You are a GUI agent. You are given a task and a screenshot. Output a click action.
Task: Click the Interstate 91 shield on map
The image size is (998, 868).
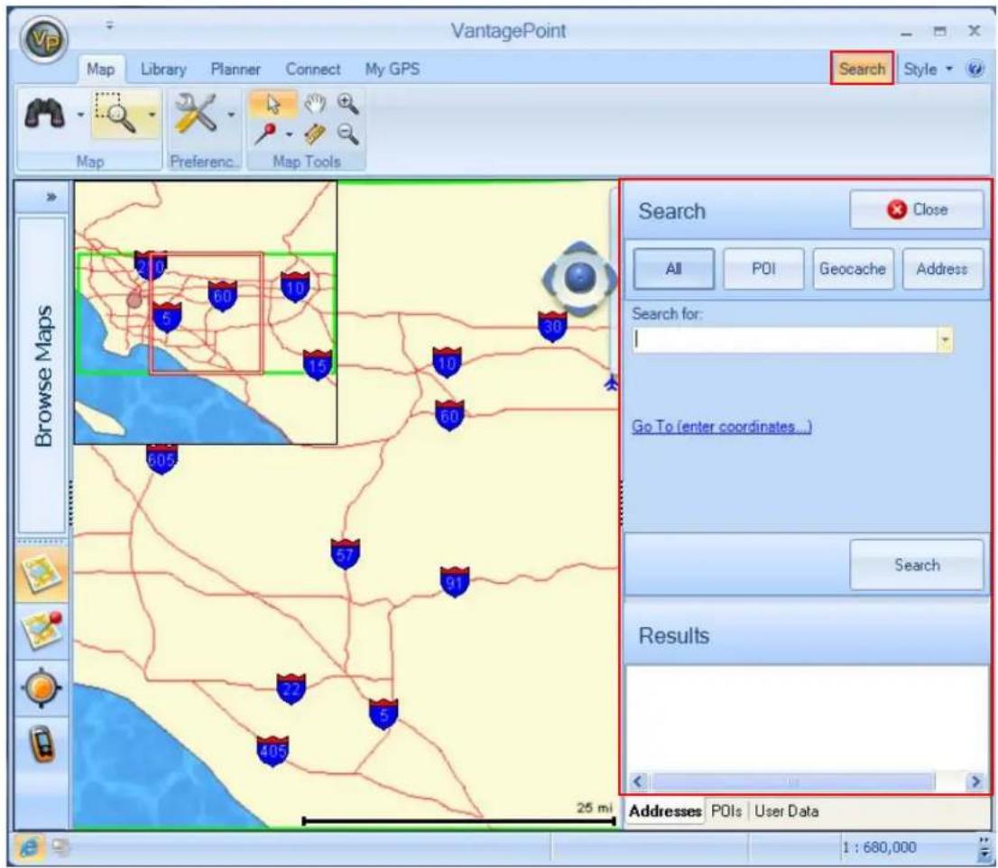(455, 582)
